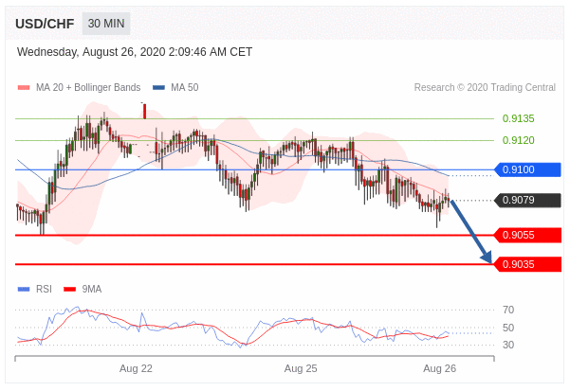Click the black 0.9079 current price tag
The height and width of the screenshot is (391, 570).
pos(527,200)
